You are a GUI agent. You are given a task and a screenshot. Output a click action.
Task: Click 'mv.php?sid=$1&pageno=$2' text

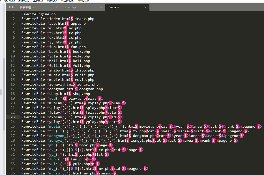[123, 169]
